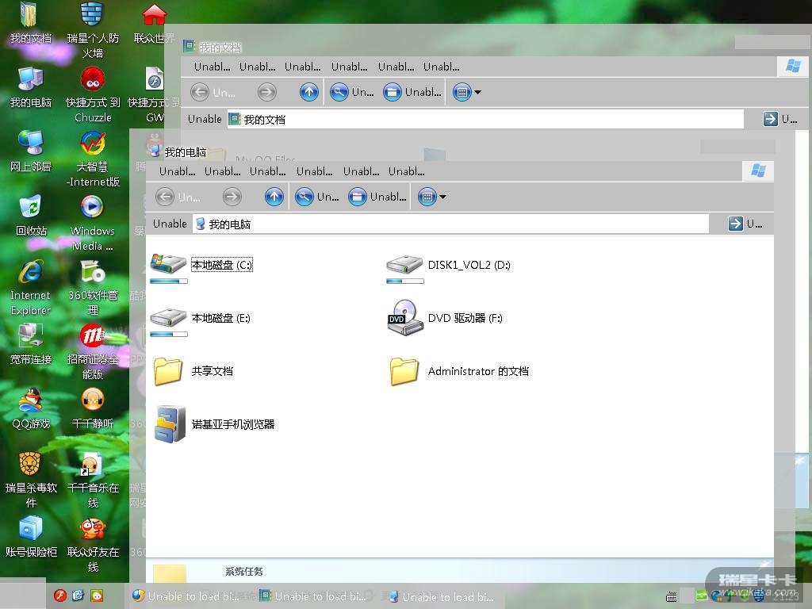Open the 共享文档 shared folder

(x=169, y=371)
